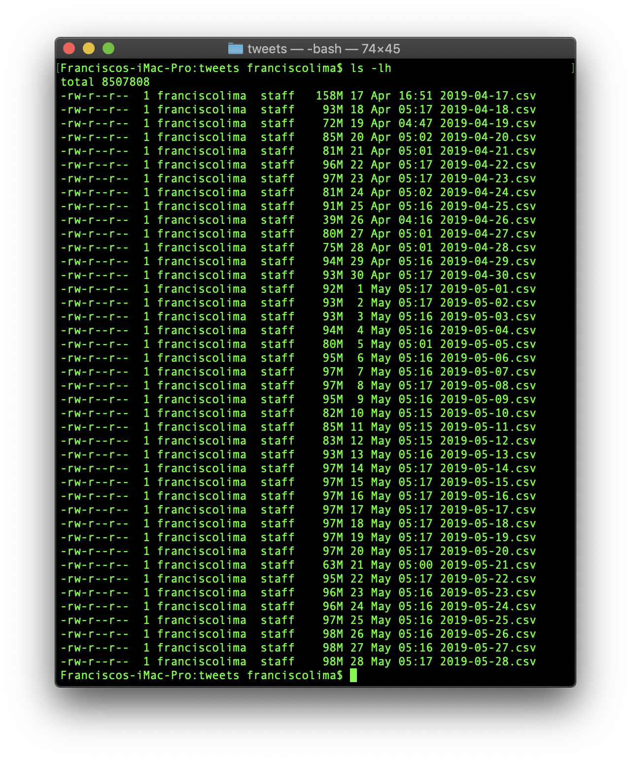Image resolution: width=631 pixels, height=760 pixels.
Task: Click the filename 2019-05-01.csv
Action: tap(488, 289)
